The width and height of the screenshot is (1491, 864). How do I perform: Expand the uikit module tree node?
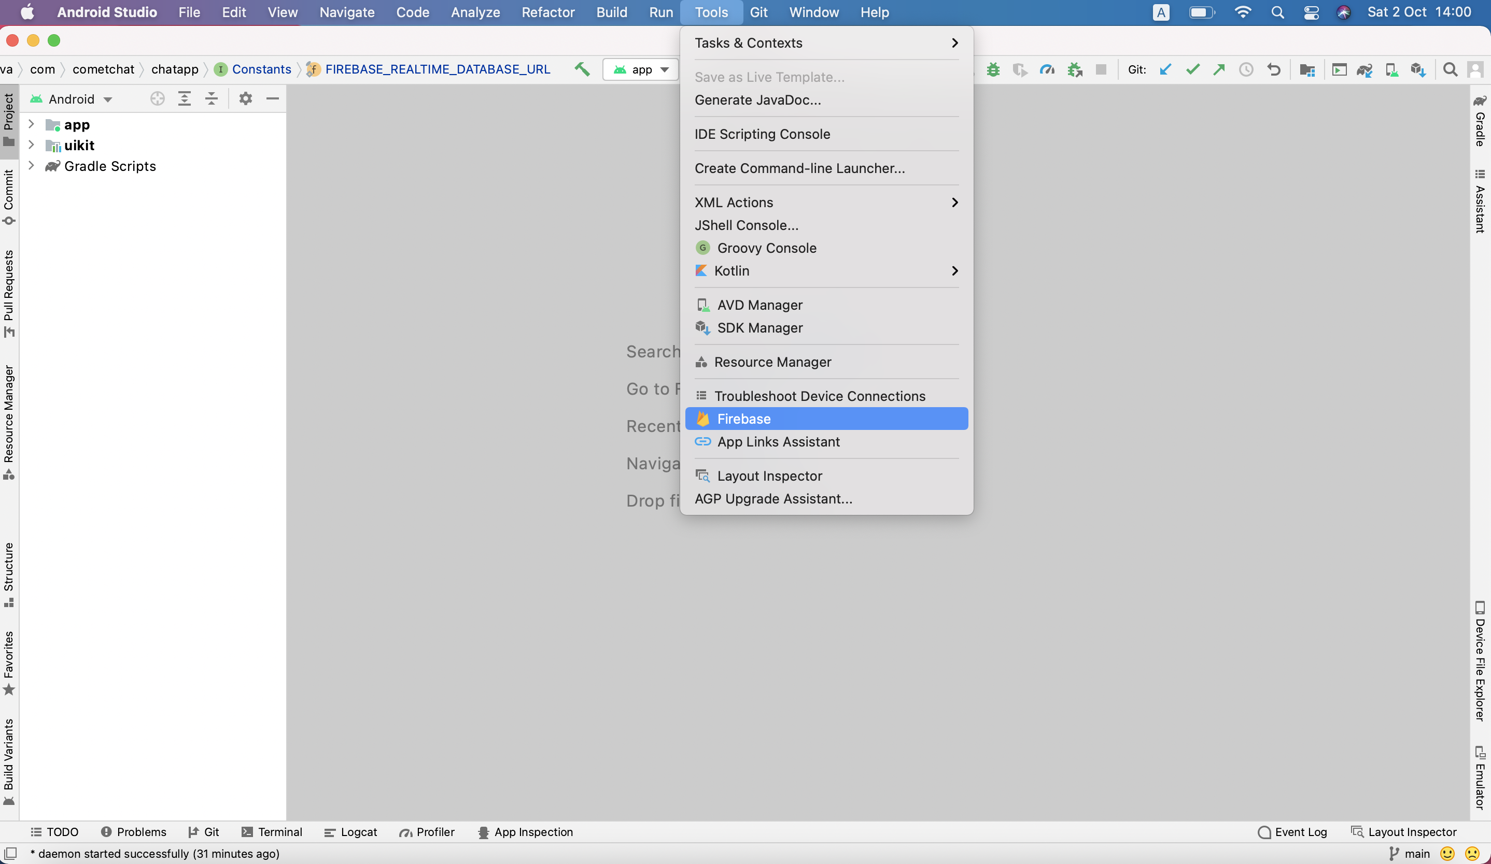31,145
